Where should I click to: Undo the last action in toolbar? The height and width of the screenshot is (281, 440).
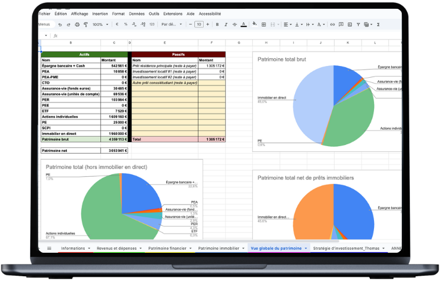[59, 25]
